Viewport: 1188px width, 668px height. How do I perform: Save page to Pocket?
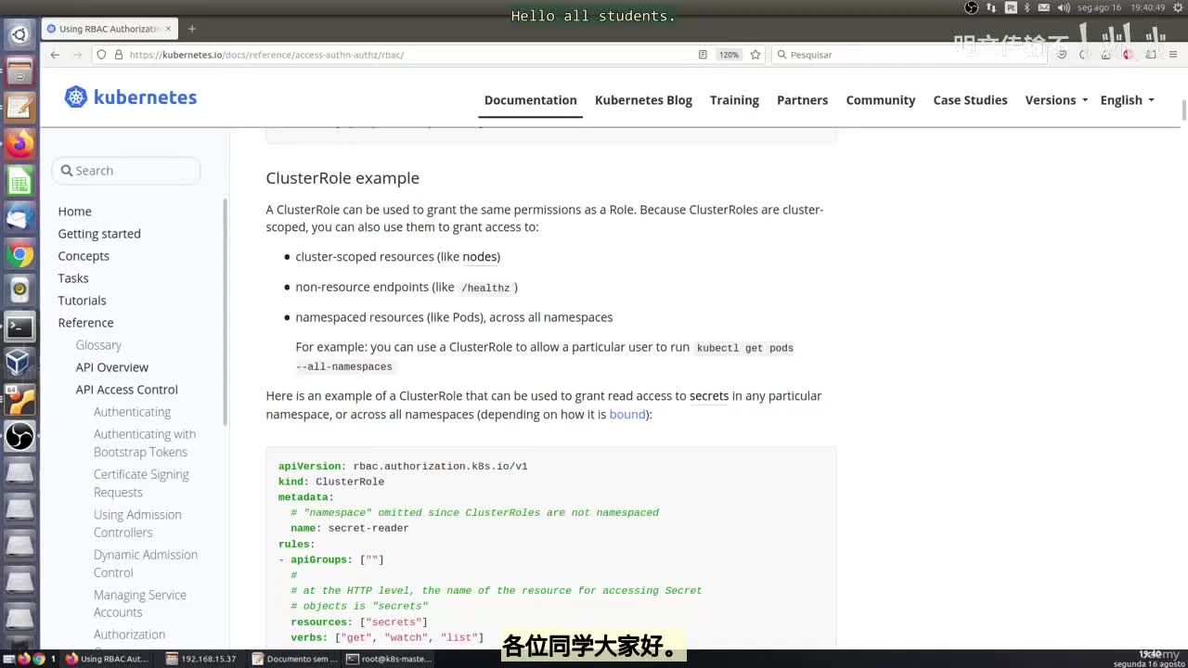(x=1062, y=55)
